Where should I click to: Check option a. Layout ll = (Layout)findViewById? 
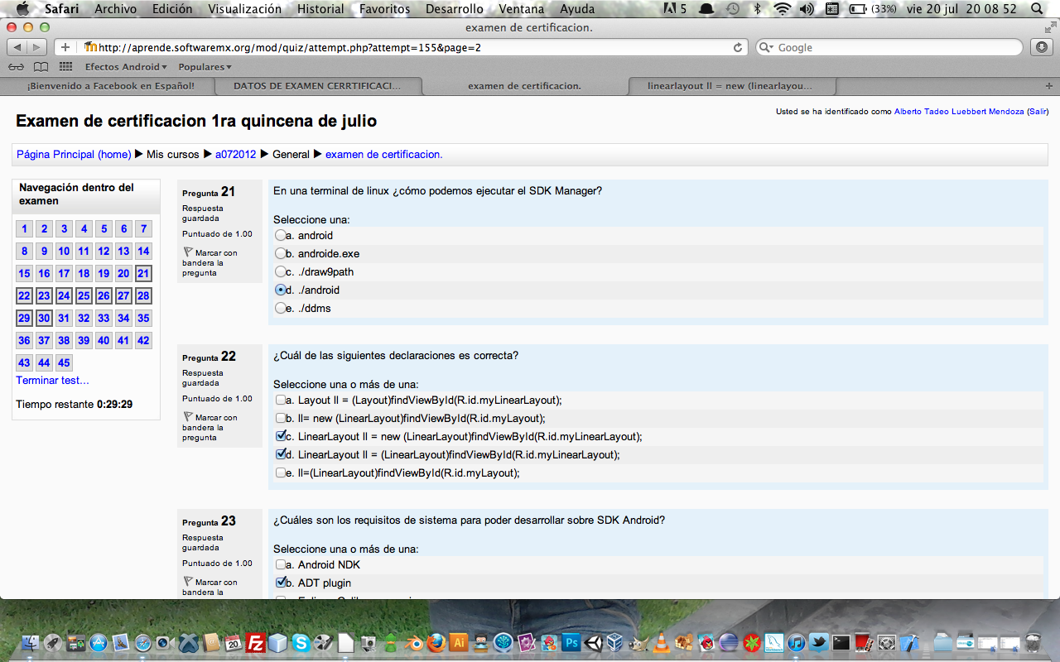pos(280,401)
